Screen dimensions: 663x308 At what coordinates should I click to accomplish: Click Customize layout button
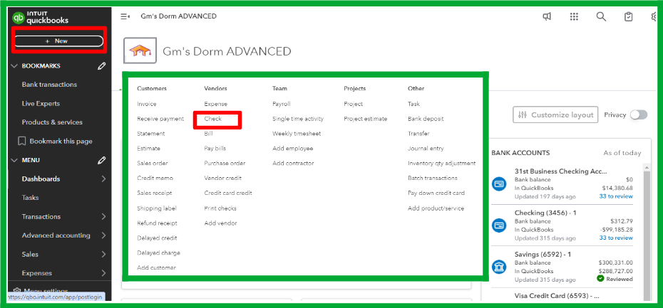(555, 115)
